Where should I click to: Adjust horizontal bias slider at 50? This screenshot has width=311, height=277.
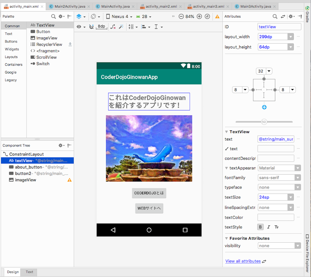[264, 122]
